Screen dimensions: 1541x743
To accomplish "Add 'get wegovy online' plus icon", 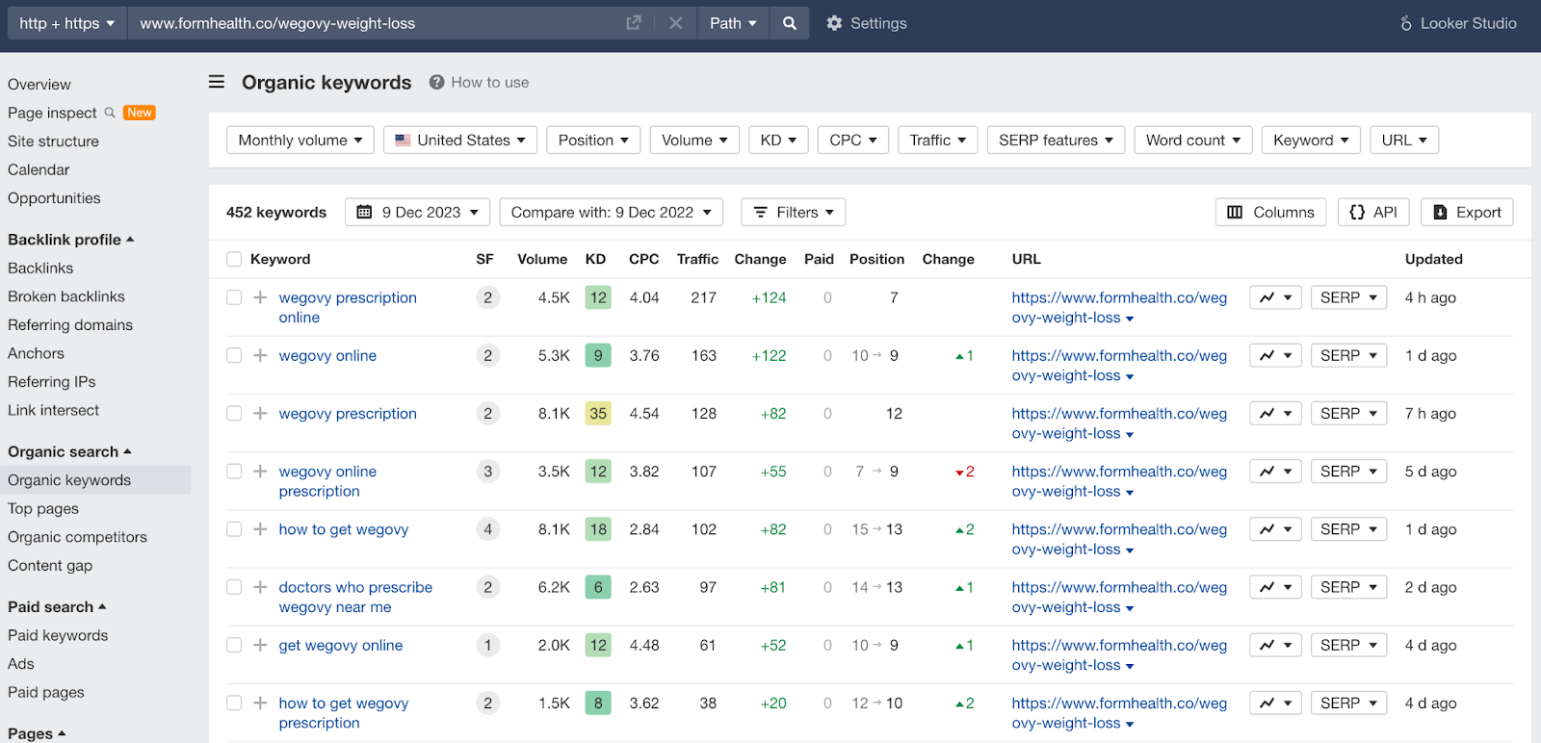I will pos(260,645).
